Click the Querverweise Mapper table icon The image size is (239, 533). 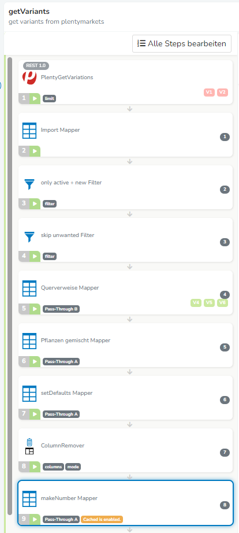(x=29, y=288)
